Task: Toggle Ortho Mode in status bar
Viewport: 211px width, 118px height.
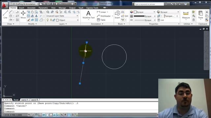Action: [40, 115]
